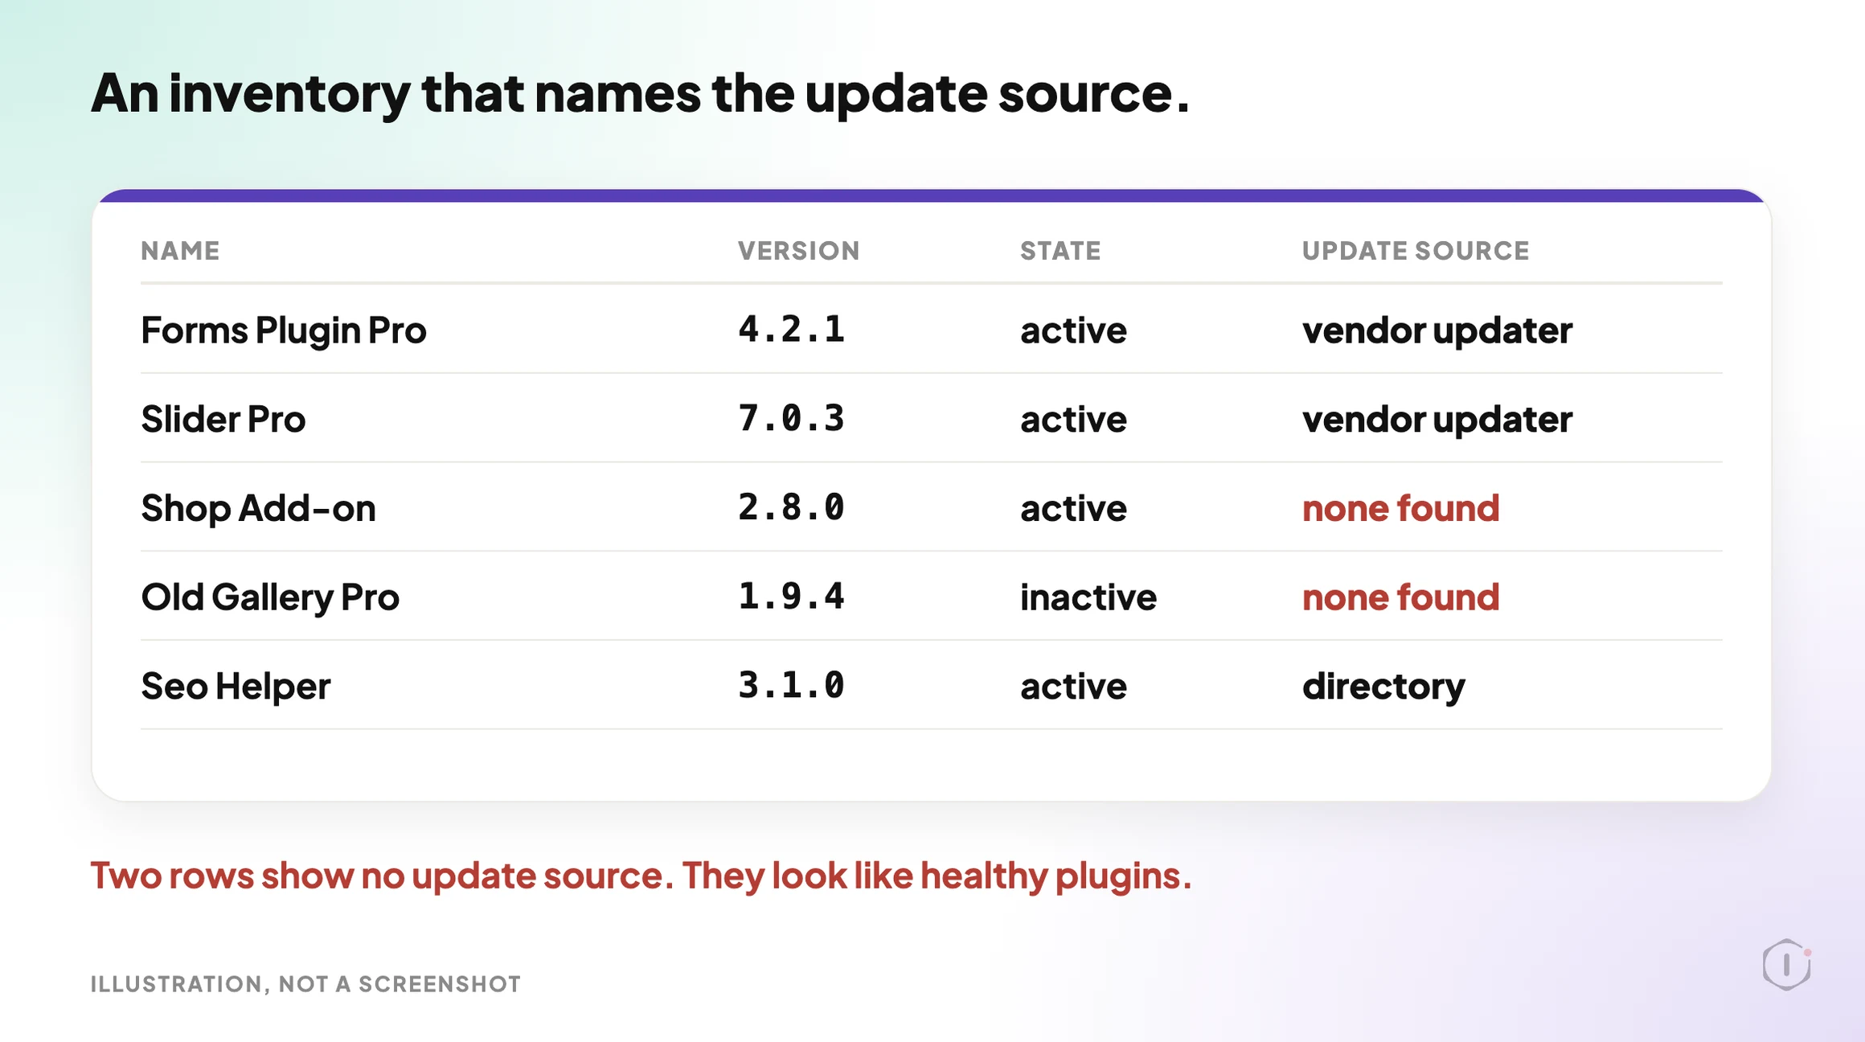Select version 3.1.0 value
1865x1042 pixels.
pyautogui.click(x=792, y=686)
